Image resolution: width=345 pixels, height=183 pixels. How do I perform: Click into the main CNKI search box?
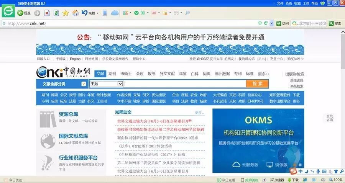[185, 84]
